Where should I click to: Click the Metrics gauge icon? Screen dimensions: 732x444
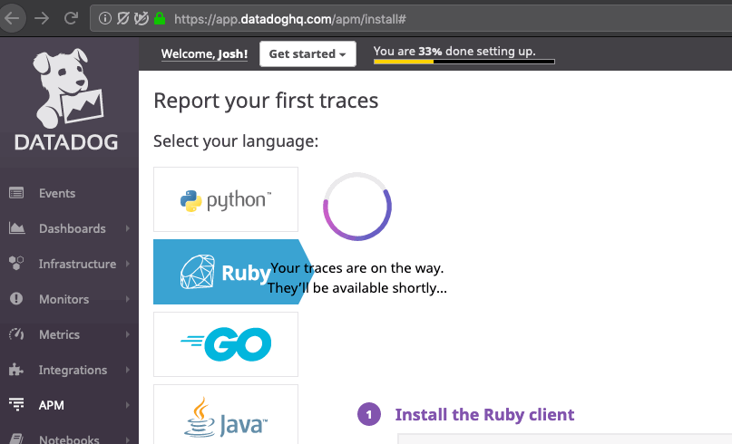[x=16, y=334]
